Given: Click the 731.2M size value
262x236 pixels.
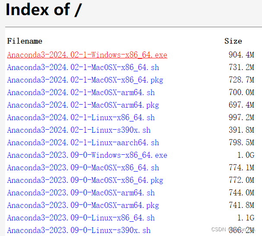Looking at the screenshot, I should coord(241,67).
